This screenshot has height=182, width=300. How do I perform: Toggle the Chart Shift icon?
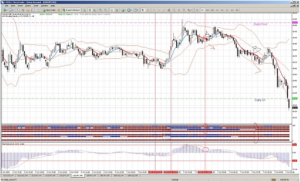117,10
